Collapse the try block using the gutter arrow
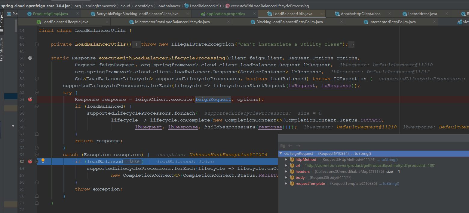 37,92
